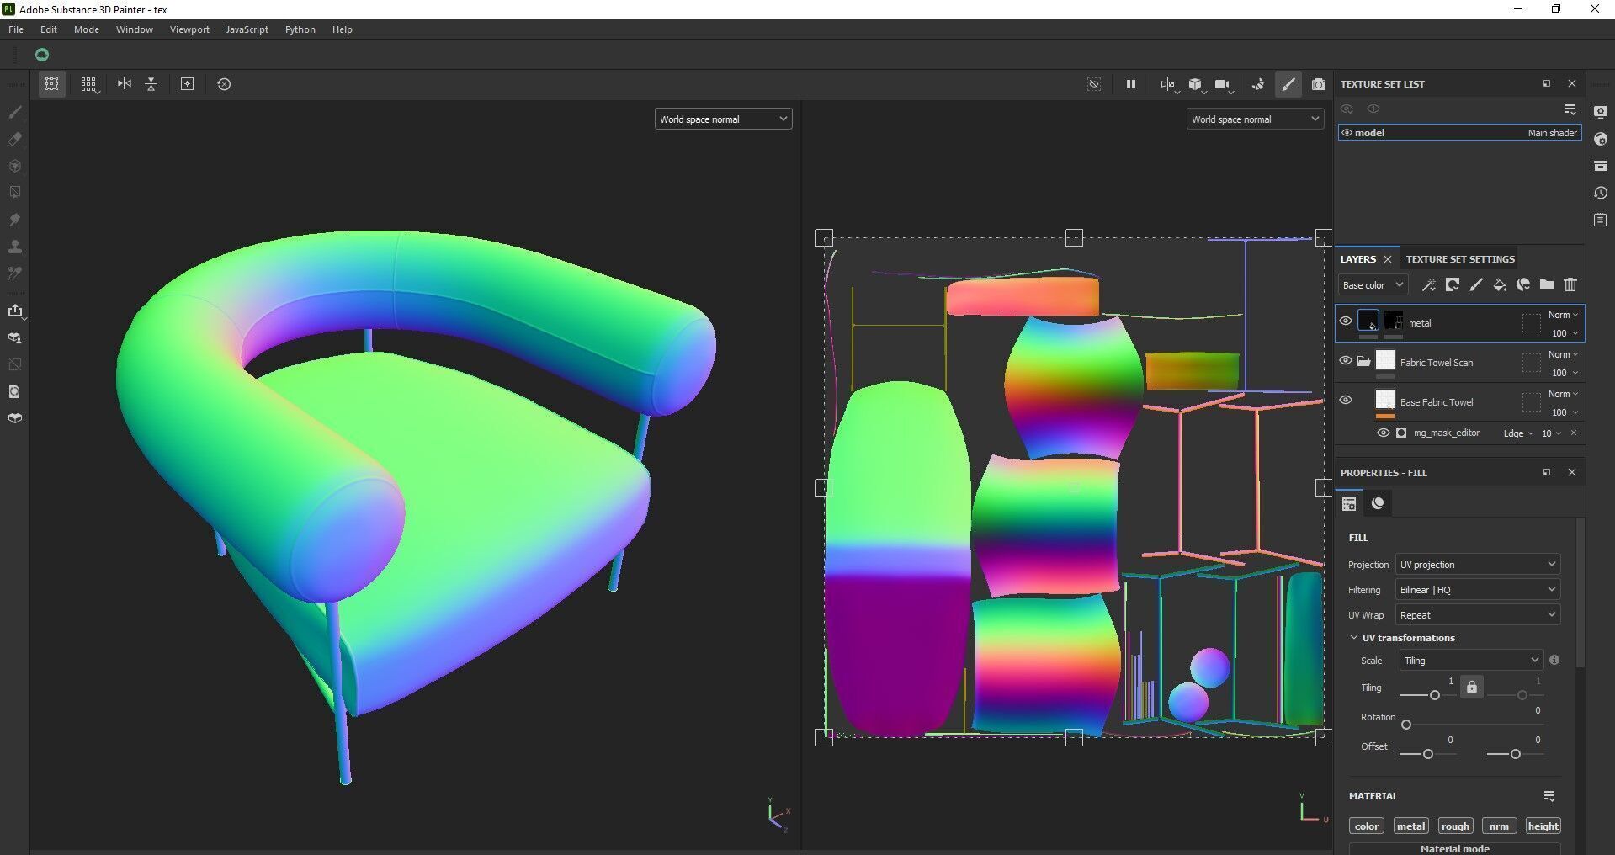Open the Scale Tiling dropdown
The image size is (1615, 855).
pos(1471,661)
